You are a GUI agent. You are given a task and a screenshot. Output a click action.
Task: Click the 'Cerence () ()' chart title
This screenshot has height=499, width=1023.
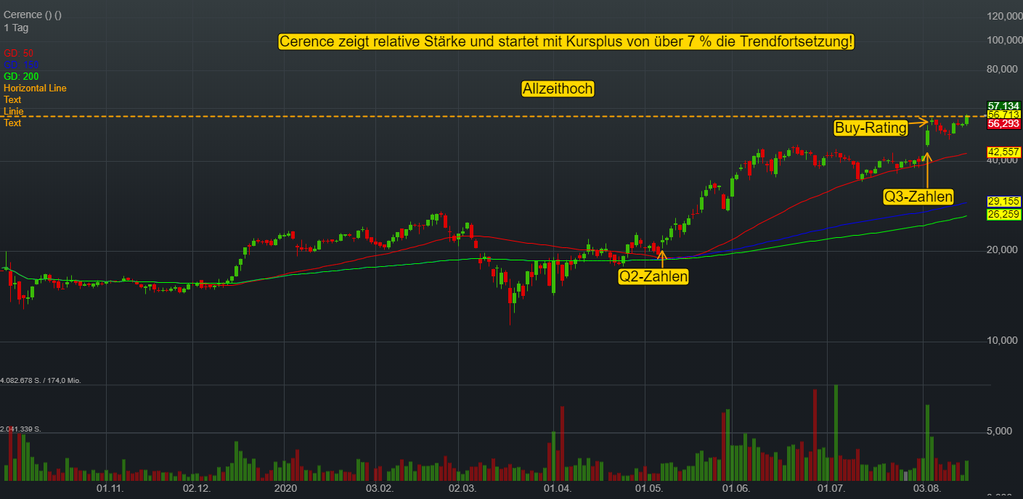point(33,15)
